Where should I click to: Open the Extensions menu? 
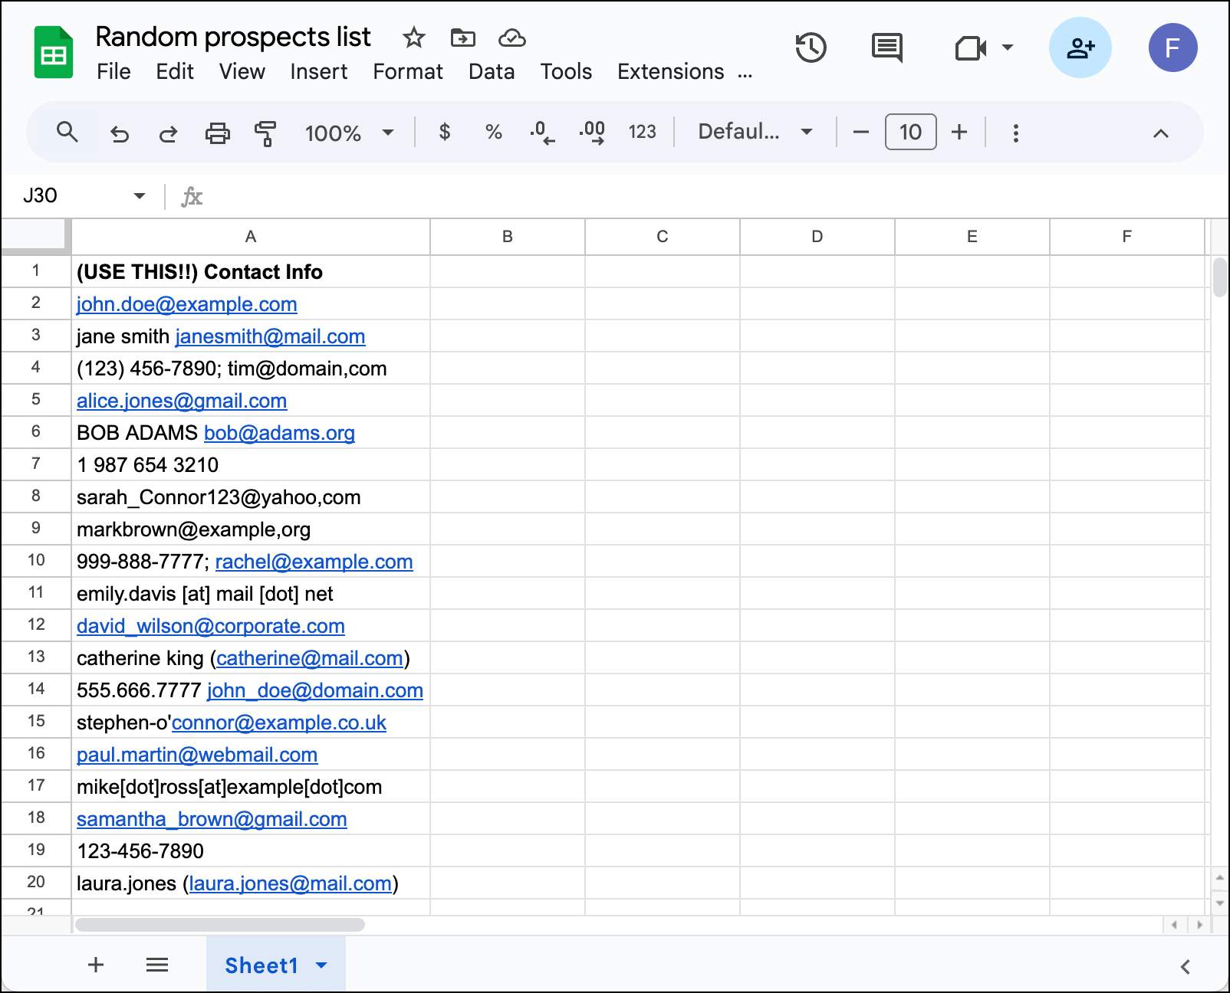671,71
